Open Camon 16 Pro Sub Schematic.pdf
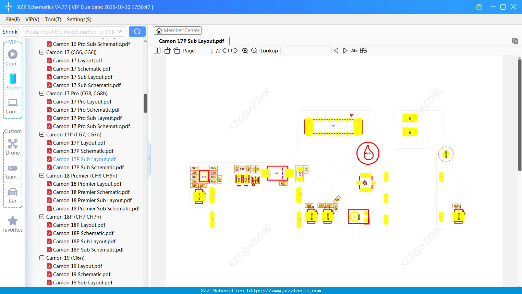 (x=92, y=44)
